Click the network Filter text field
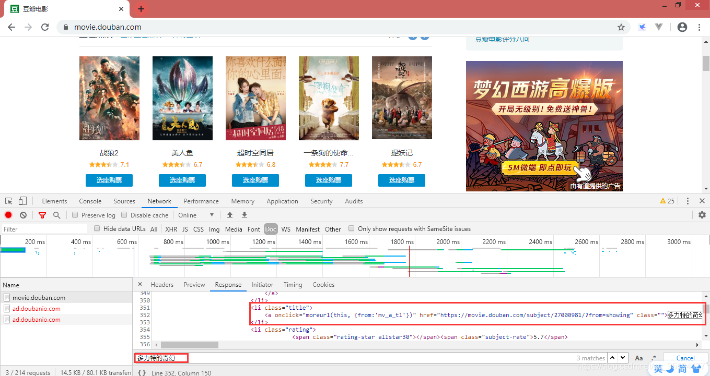 44,229
